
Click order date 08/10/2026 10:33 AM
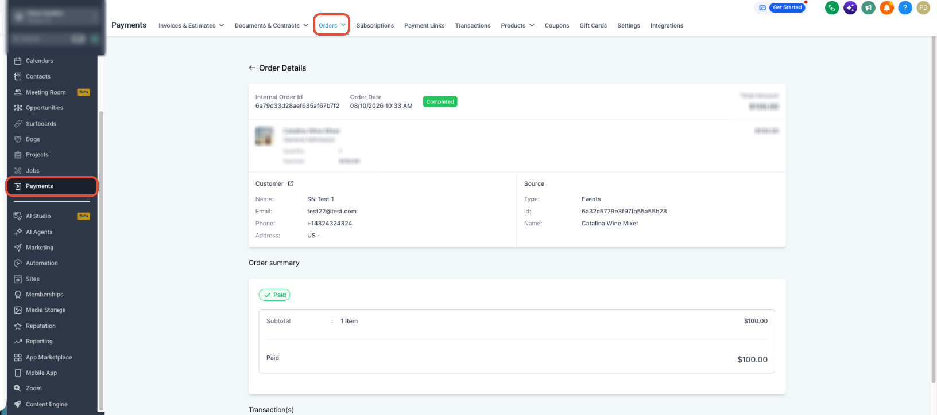(x=381, y=105)
